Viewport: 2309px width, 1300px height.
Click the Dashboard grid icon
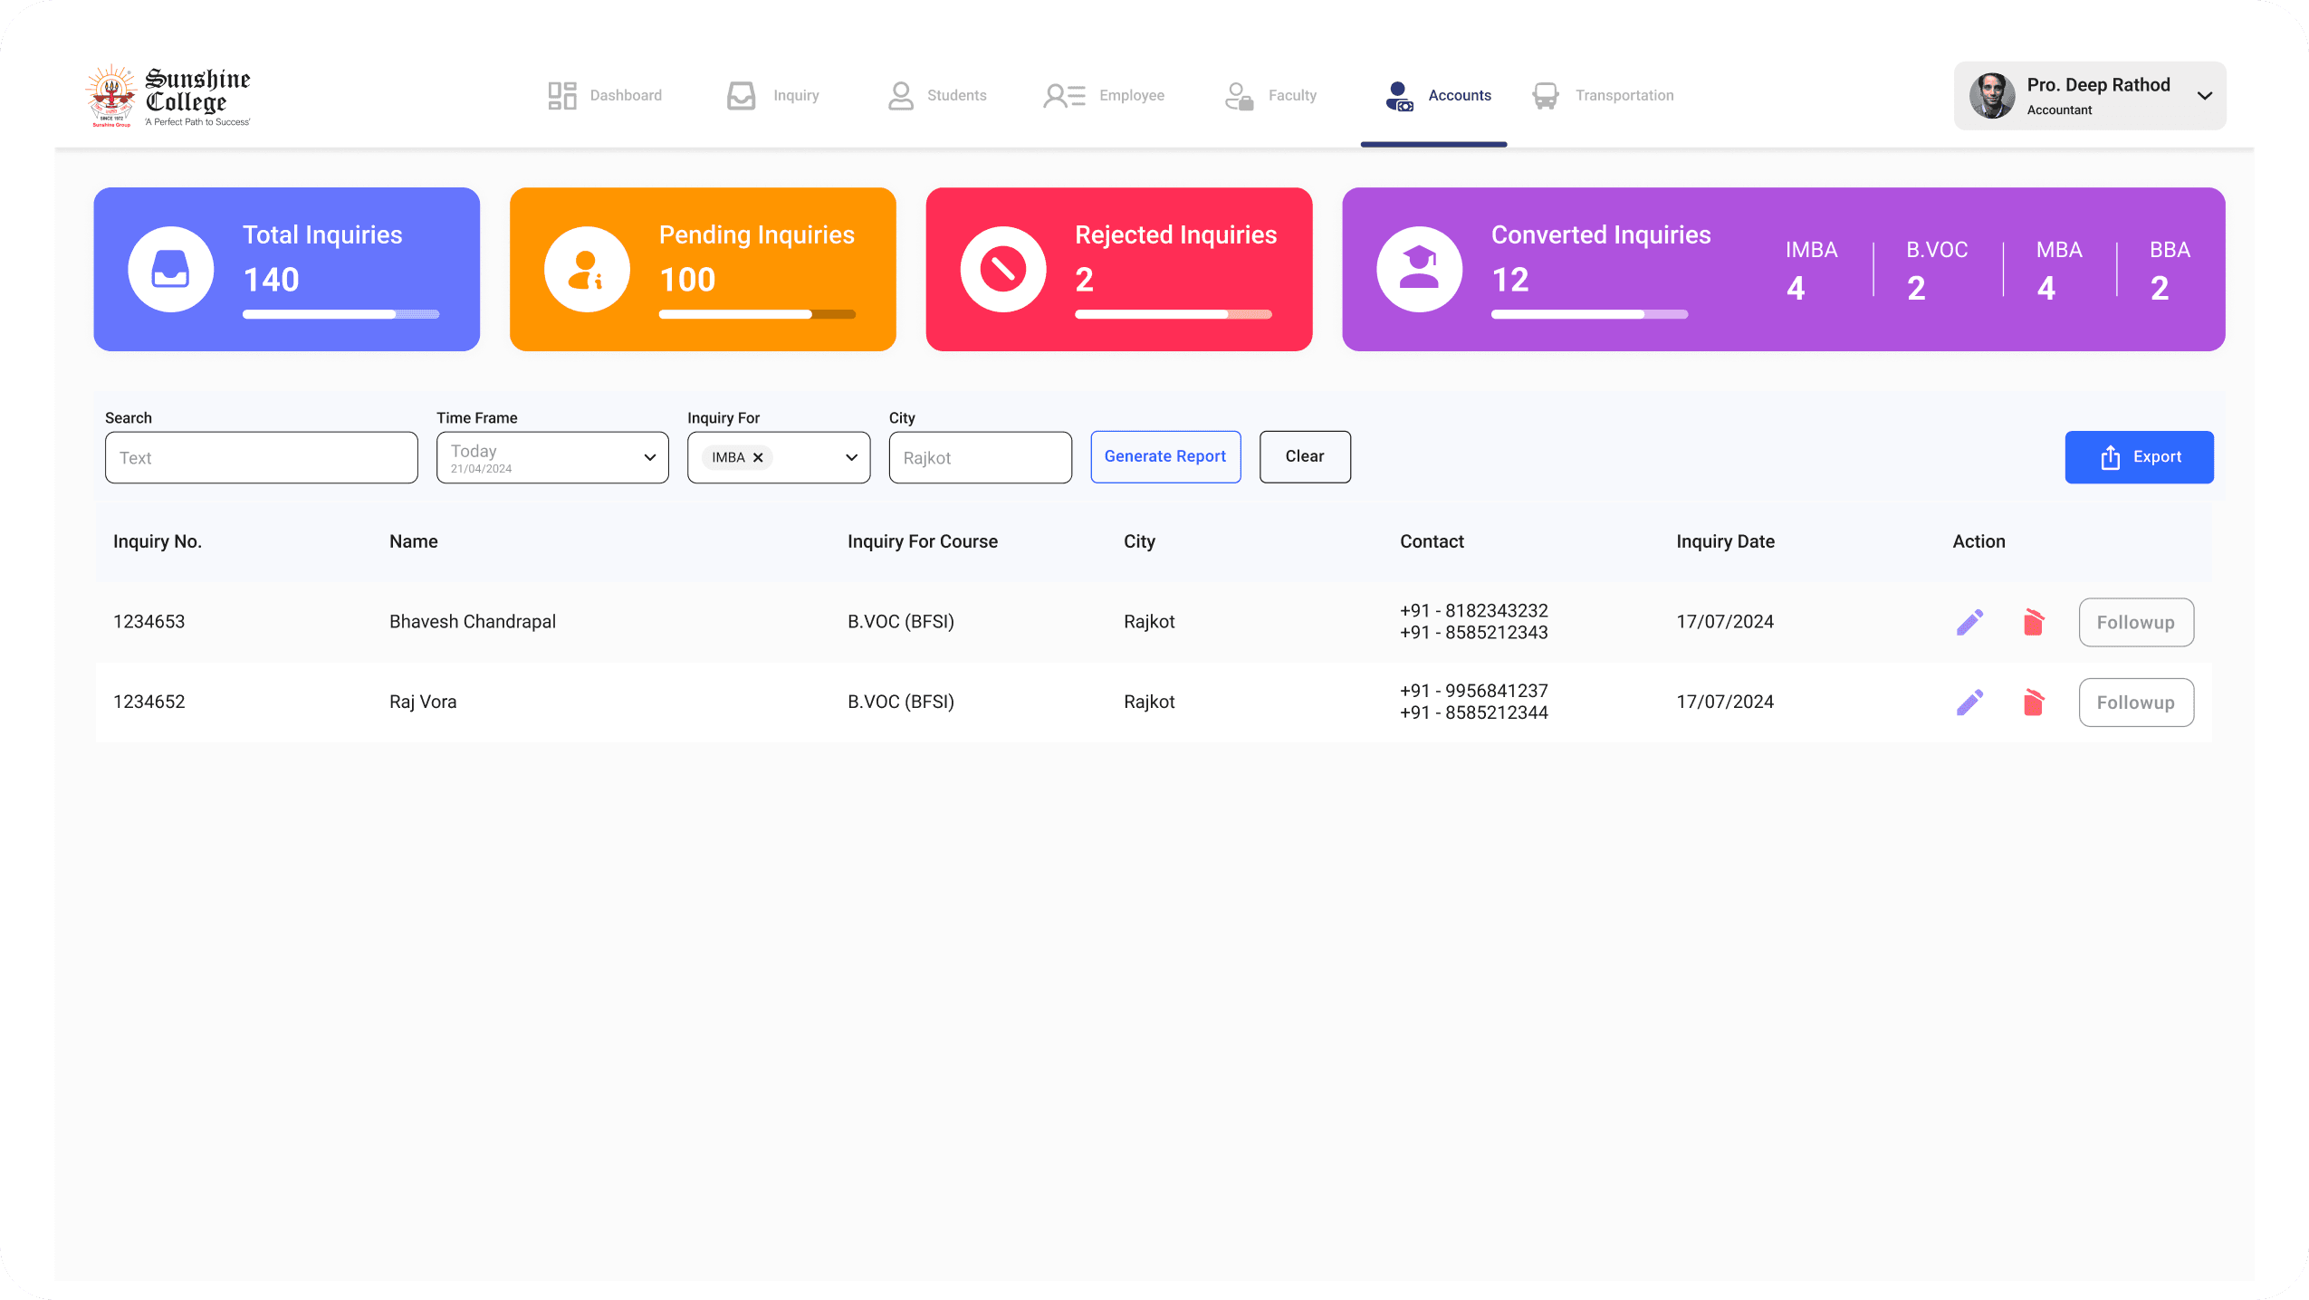pyautogui.click(x=561, y=95)
